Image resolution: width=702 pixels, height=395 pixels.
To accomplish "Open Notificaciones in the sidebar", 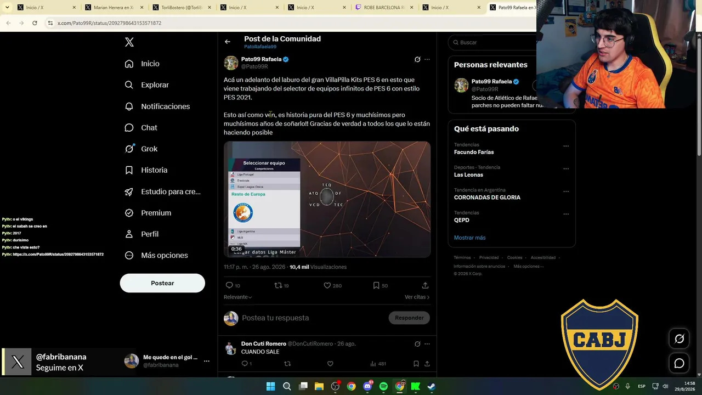I will pos(157,106).
